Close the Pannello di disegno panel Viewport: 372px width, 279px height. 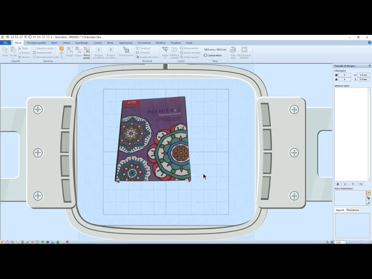(x=370, y=66)
